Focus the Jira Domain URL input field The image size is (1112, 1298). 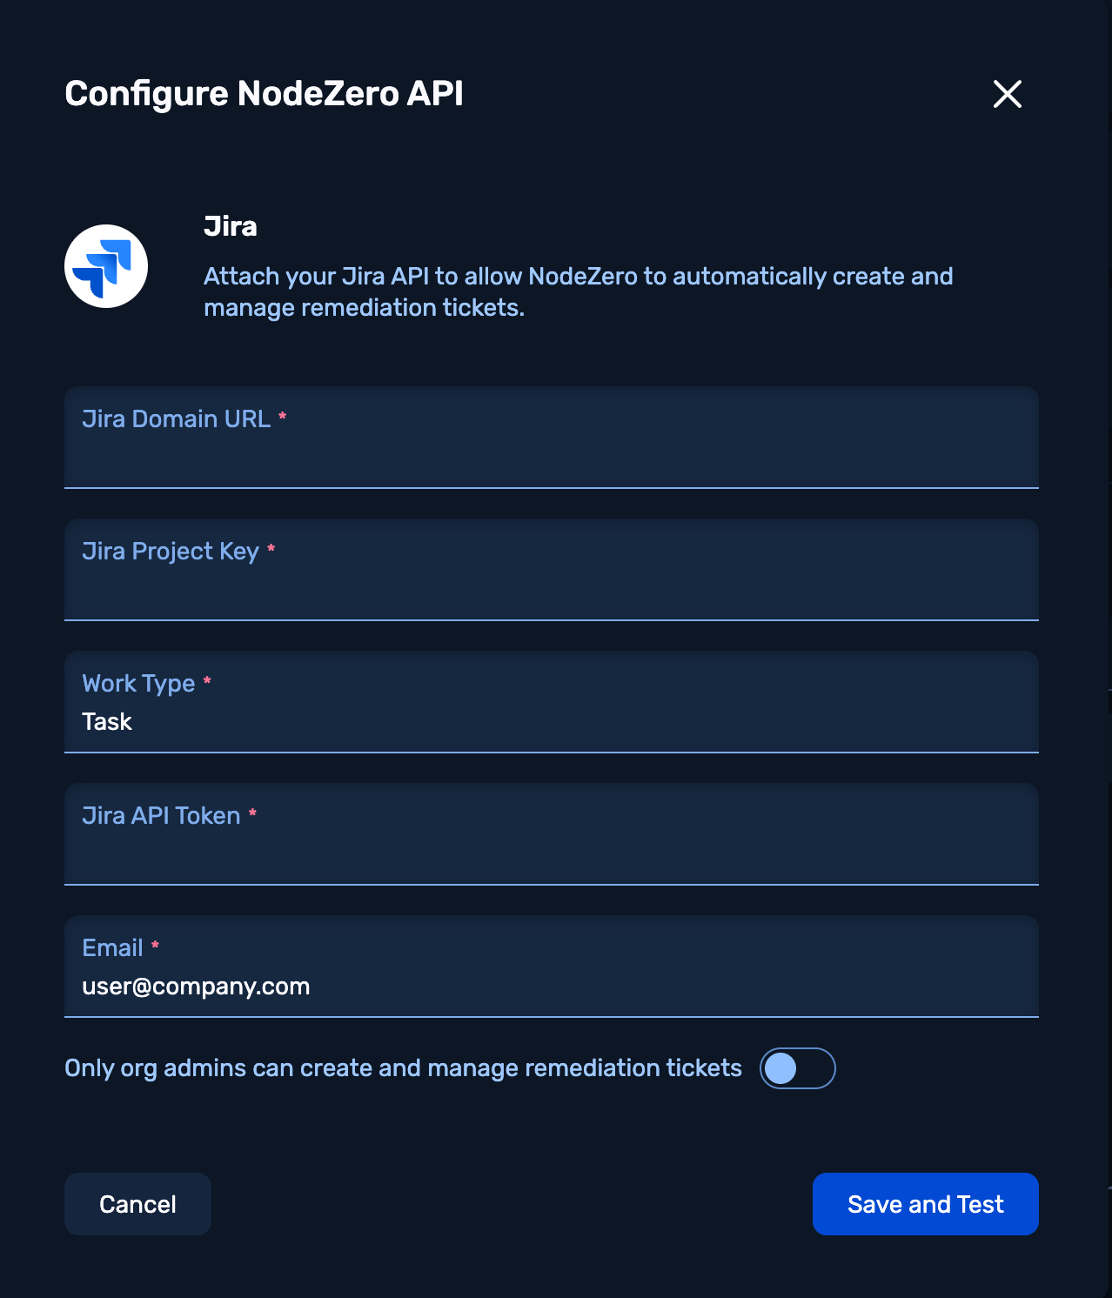551,456
